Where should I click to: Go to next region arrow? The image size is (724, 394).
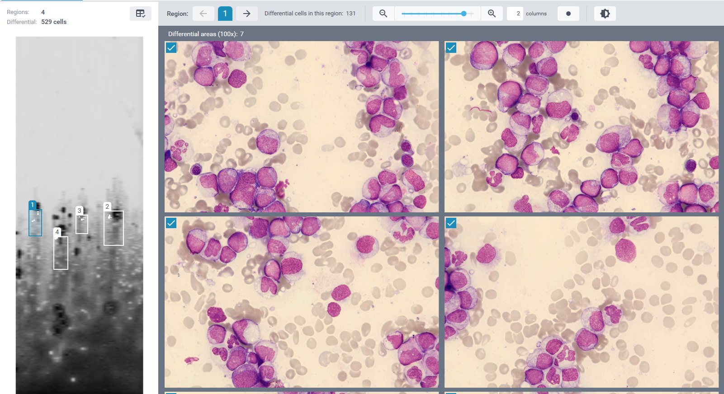247,14
